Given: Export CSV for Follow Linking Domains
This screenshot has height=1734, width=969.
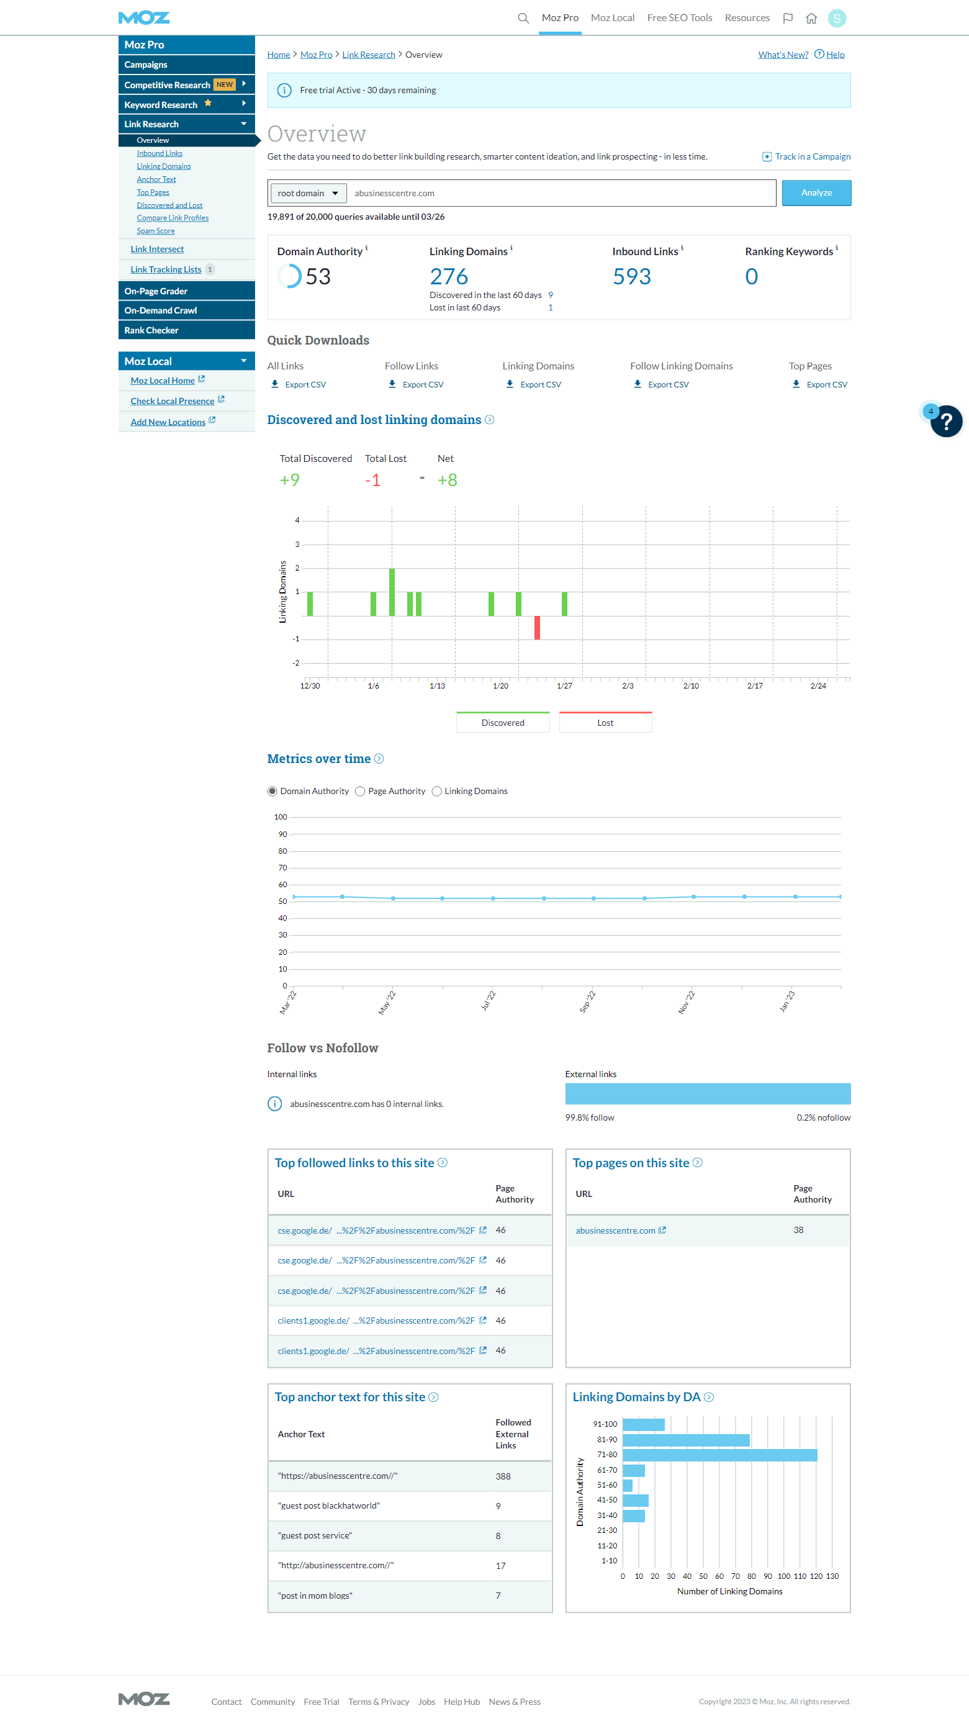Looking at the screenshot, I should (x=661, y=384).
